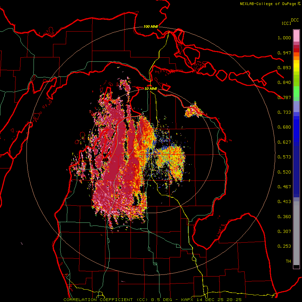Click the 100 NMI range ring label

coord(151,27)
